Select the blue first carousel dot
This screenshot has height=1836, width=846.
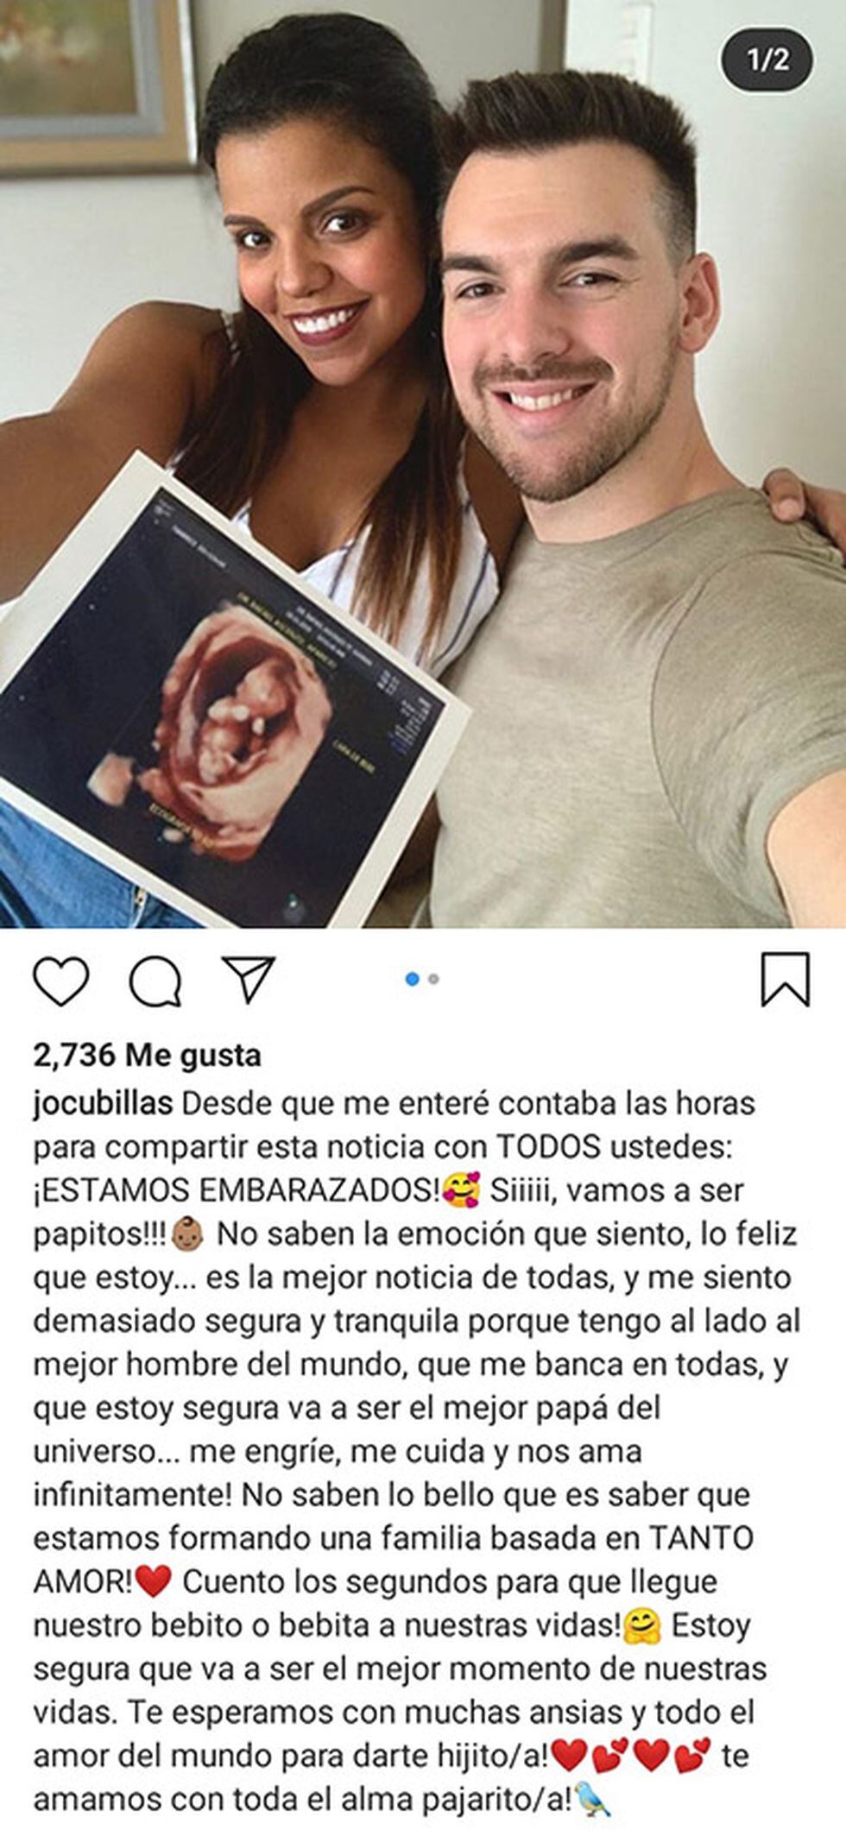pos(412,979)
